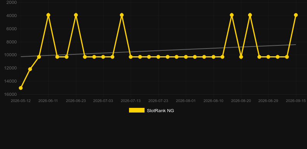Click the 2026-08-29 date axis label
This screenshot has height=149, width=307.
click(x=268, y=101)
